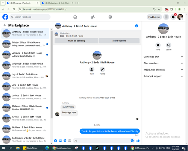Open the Home feed icon
The width and height of the screenshot is (188, 151).
[x=75, y=17]
